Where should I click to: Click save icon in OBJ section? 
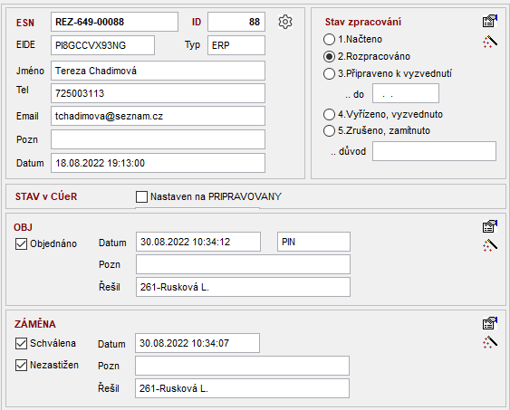point(490,226)
